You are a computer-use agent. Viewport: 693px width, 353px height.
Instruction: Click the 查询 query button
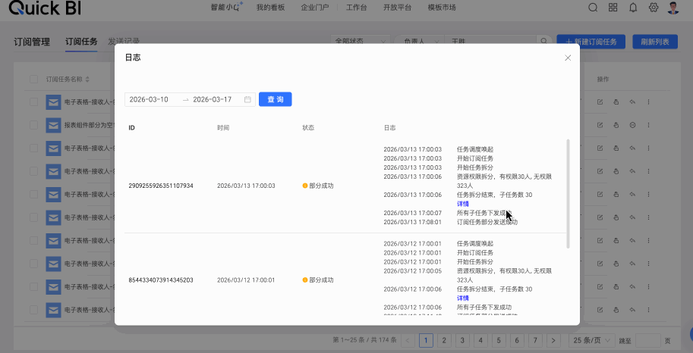click(x=275, y=99)
